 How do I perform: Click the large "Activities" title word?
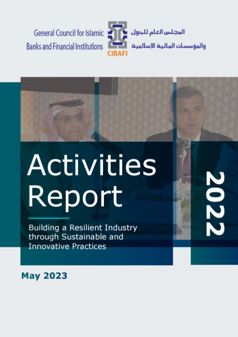click(x=92, y=165)
